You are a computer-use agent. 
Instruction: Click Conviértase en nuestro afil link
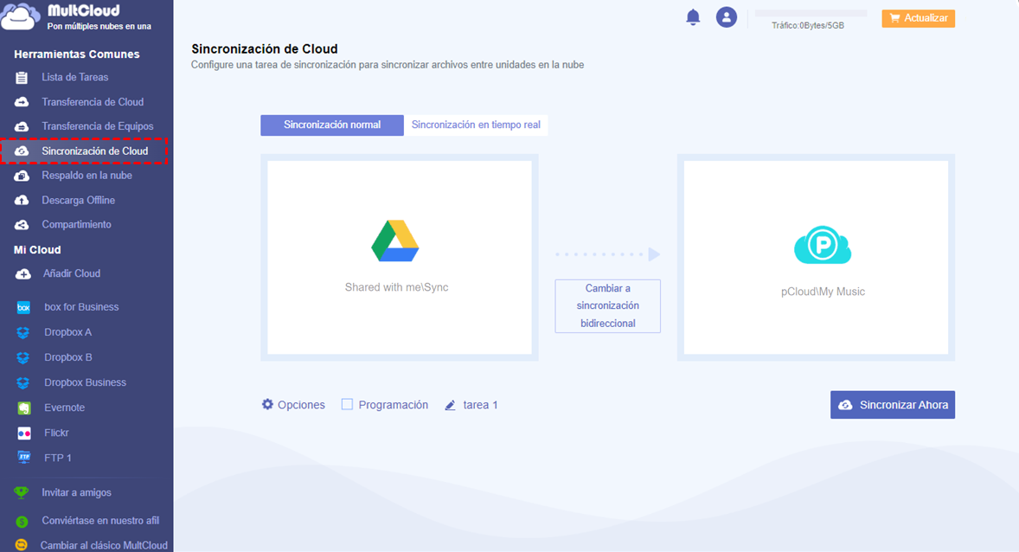pos(100,521)
